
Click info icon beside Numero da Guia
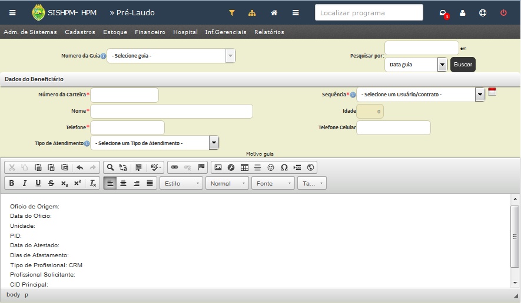(104, 56)
